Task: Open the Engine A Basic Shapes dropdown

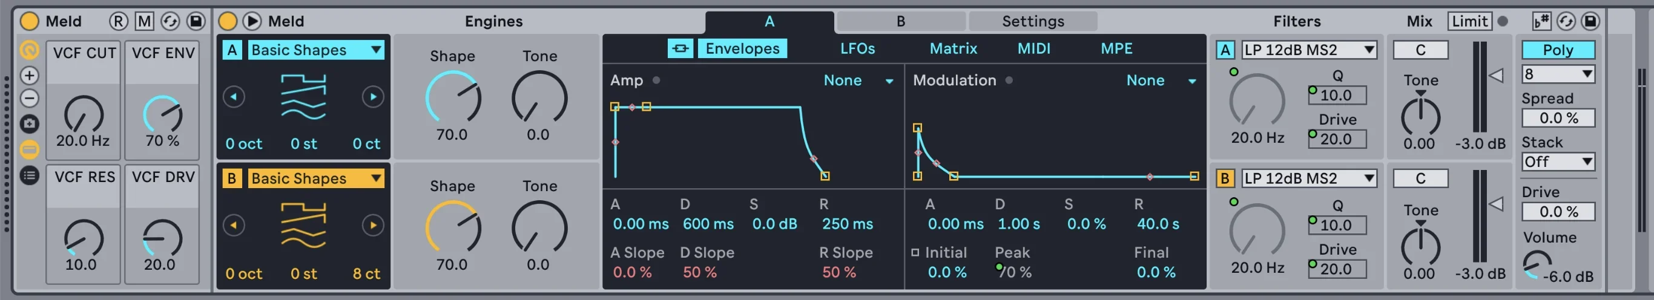Action: coord(316,50)
